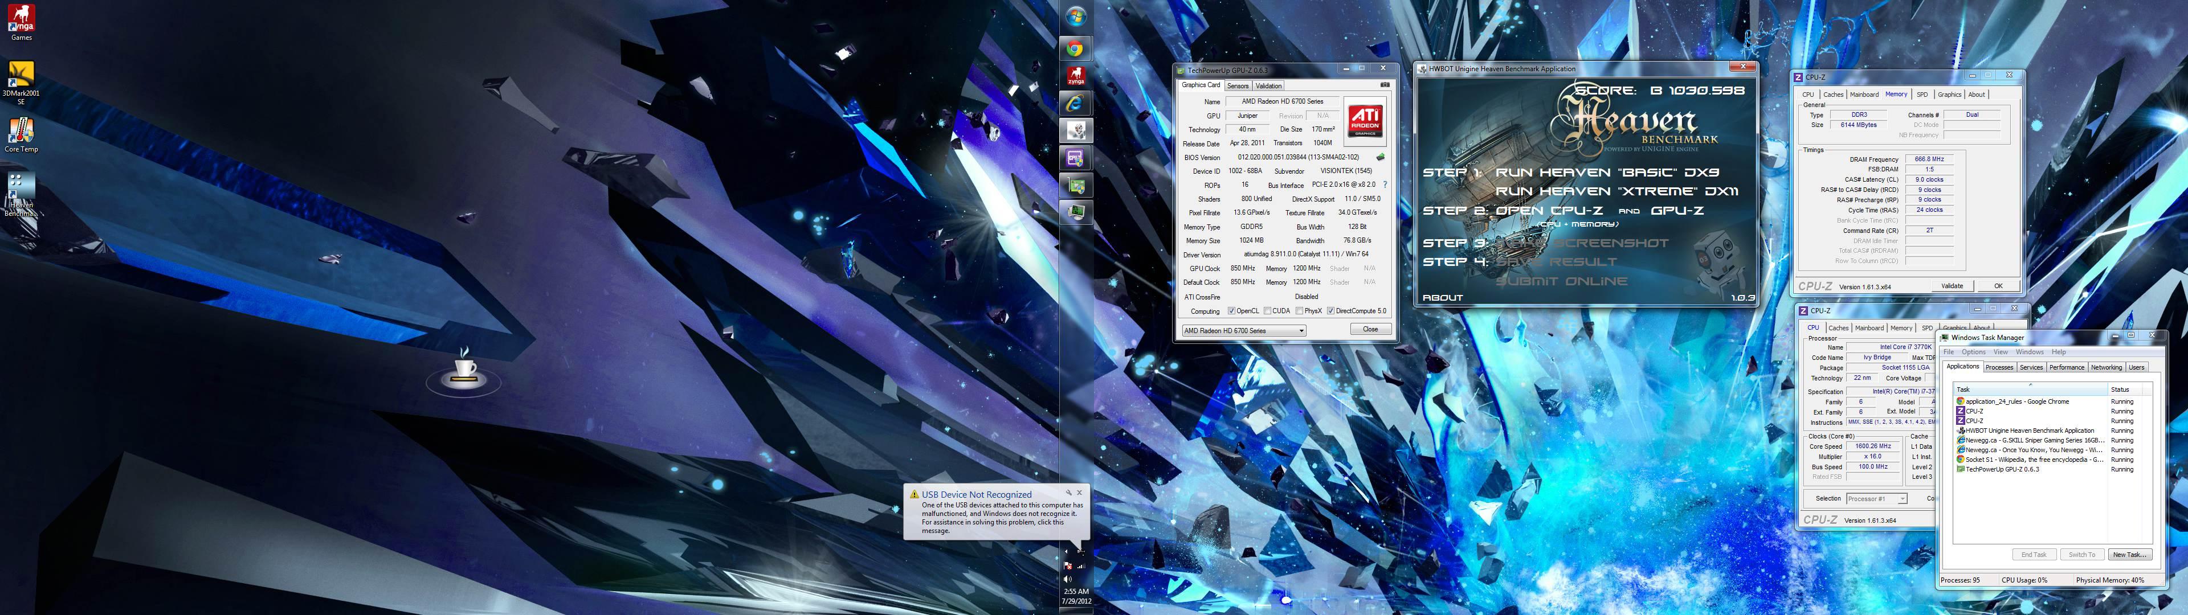Screen dimensions: 2188x615
Task: Open wrench options in USB notification
Action: click(1068, 493)
